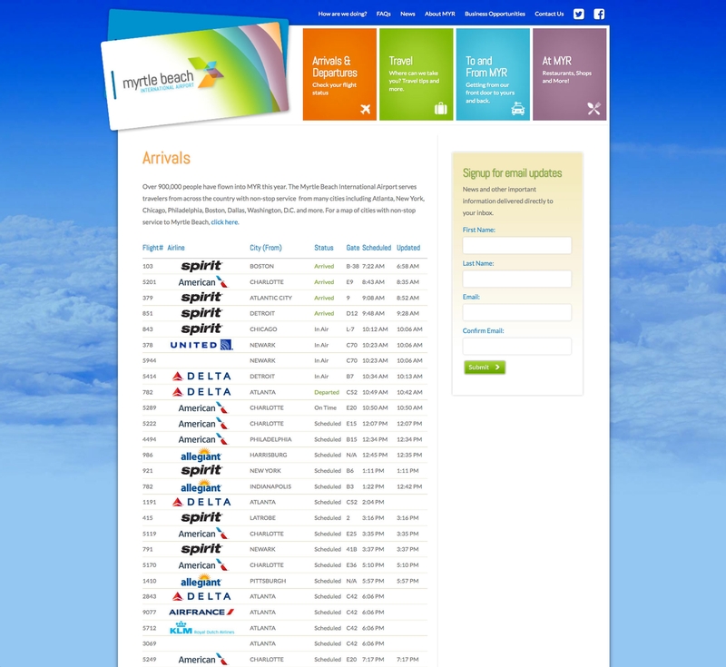Click the Scheduled column header
The width and height of the screenshot is (726, 667).
[377, 248]
